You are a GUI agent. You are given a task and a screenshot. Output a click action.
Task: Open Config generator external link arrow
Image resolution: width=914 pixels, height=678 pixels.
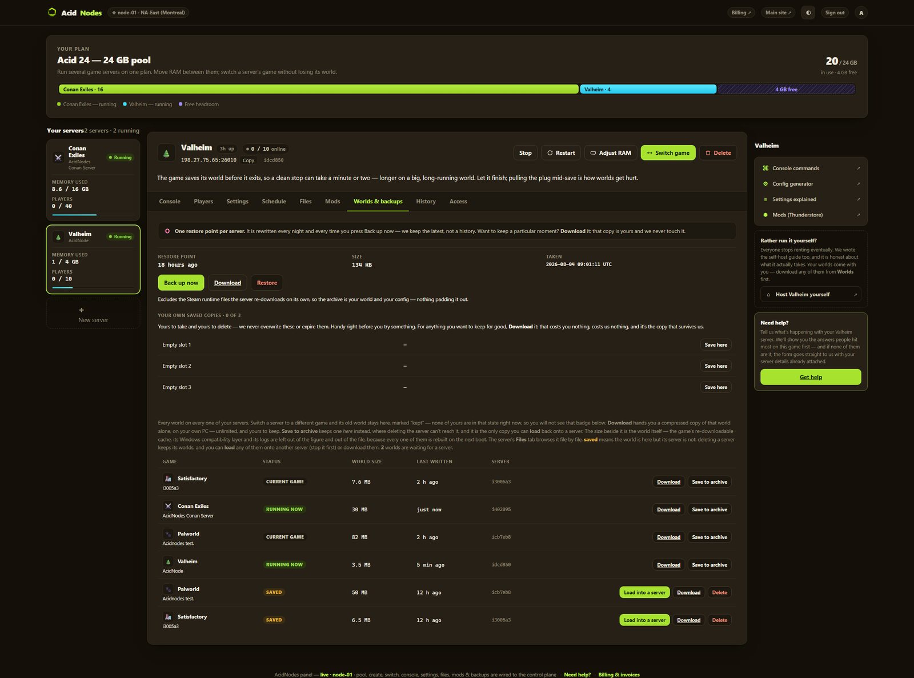tap(858, 184)
